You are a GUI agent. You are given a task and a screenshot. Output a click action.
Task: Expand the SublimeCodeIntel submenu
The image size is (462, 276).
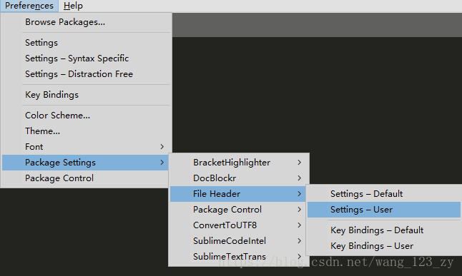pos(238,241)
